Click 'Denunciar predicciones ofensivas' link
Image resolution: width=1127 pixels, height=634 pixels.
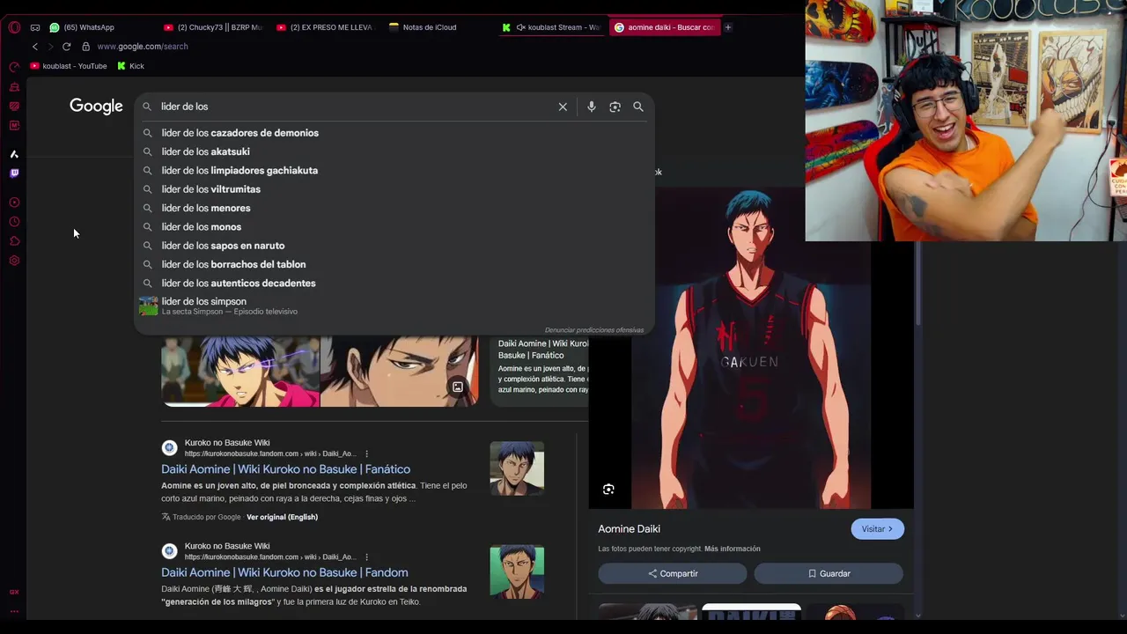(x=594, y=330)
